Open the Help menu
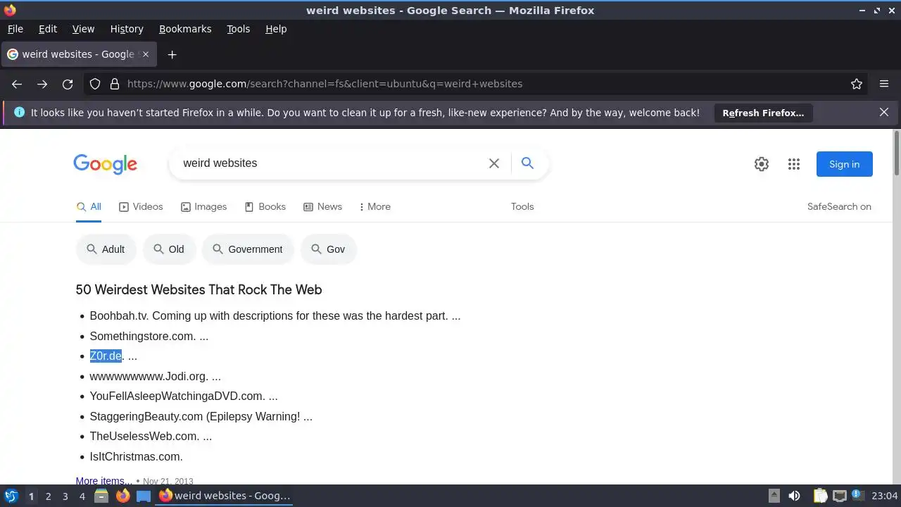The image size is (901, 507). click(276, 29)
